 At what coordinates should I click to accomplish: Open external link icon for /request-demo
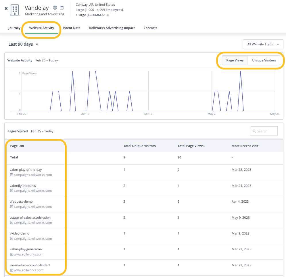coord(11,207)
